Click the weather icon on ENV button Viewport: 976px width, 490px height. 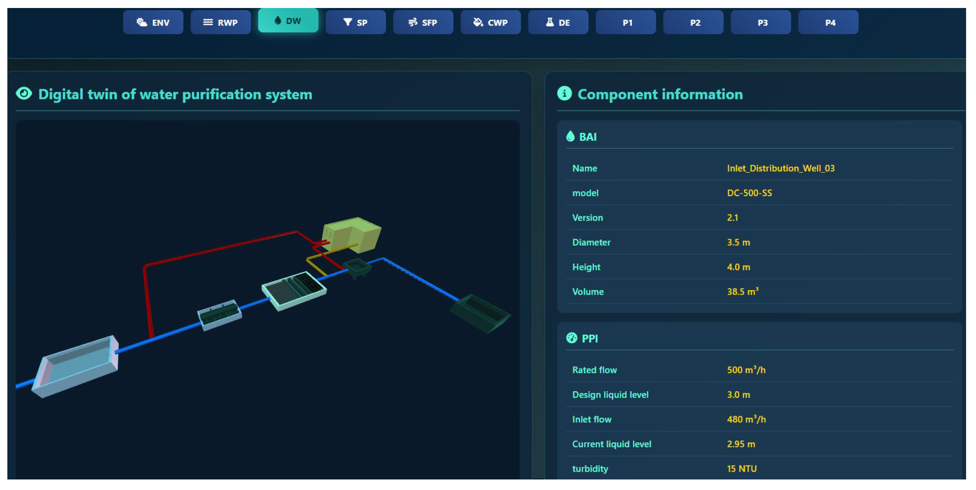142,22
